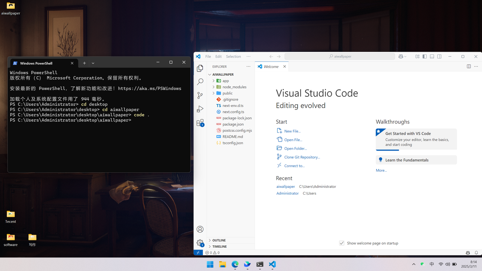This screenshot has height=271, width=482.
Task: Click Clone Git Repository link
Action: click(302, 157)
